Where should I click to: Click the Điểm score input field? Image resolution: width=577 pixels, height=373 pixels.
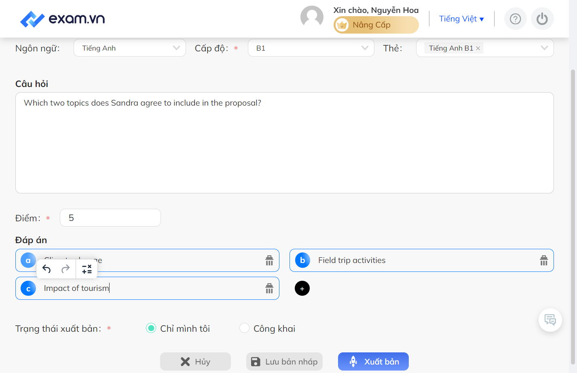(110, 218)
